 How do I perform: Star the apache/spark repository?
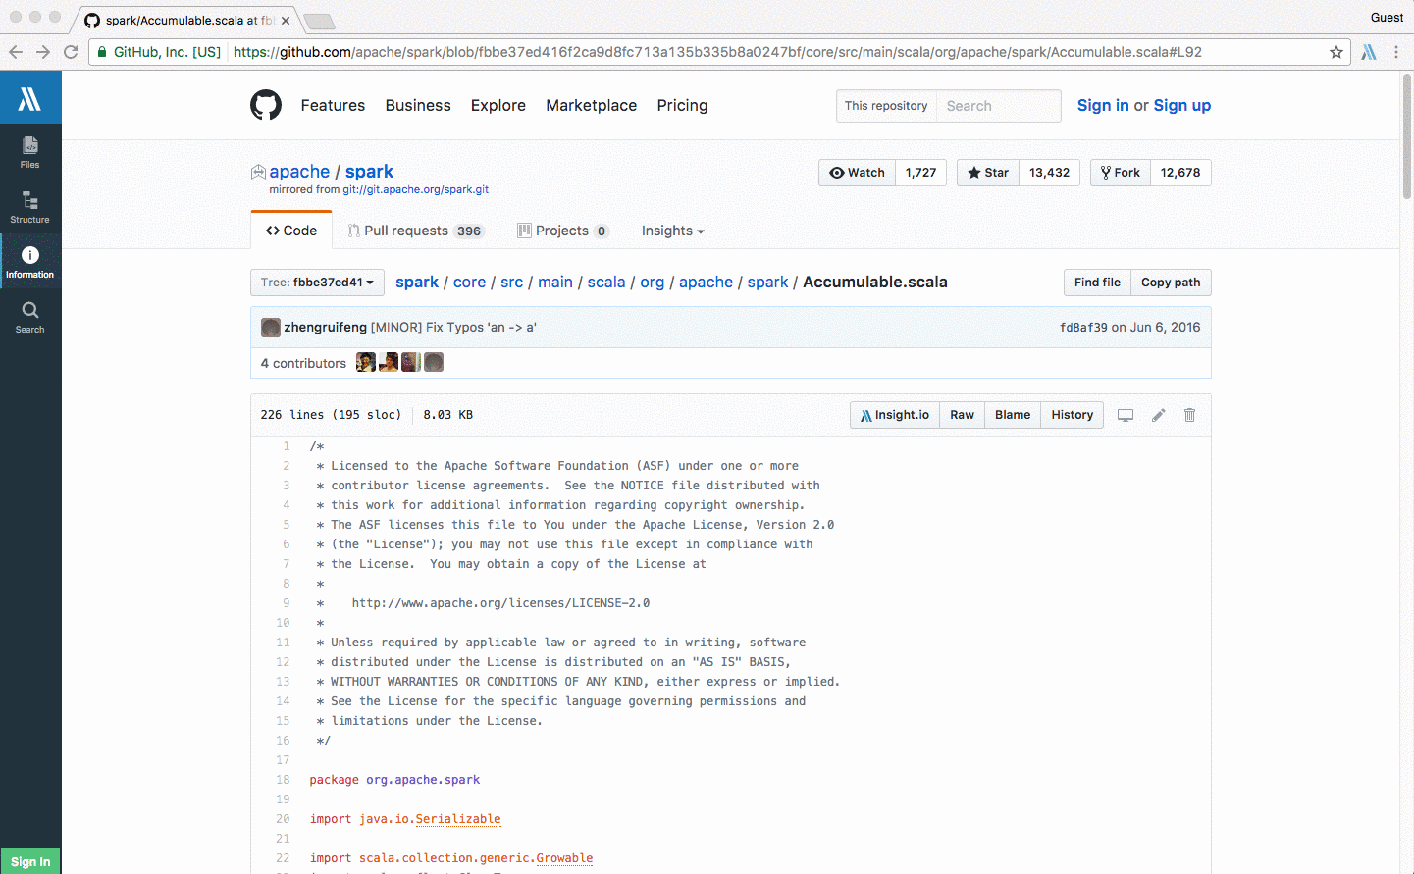(x=987, y=172)
